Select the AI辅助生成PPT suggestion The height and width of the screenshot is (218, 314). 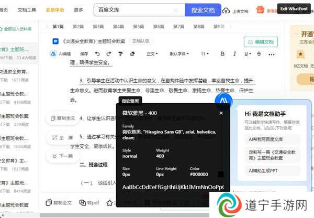pyautogui.click(x=272, y=171)
